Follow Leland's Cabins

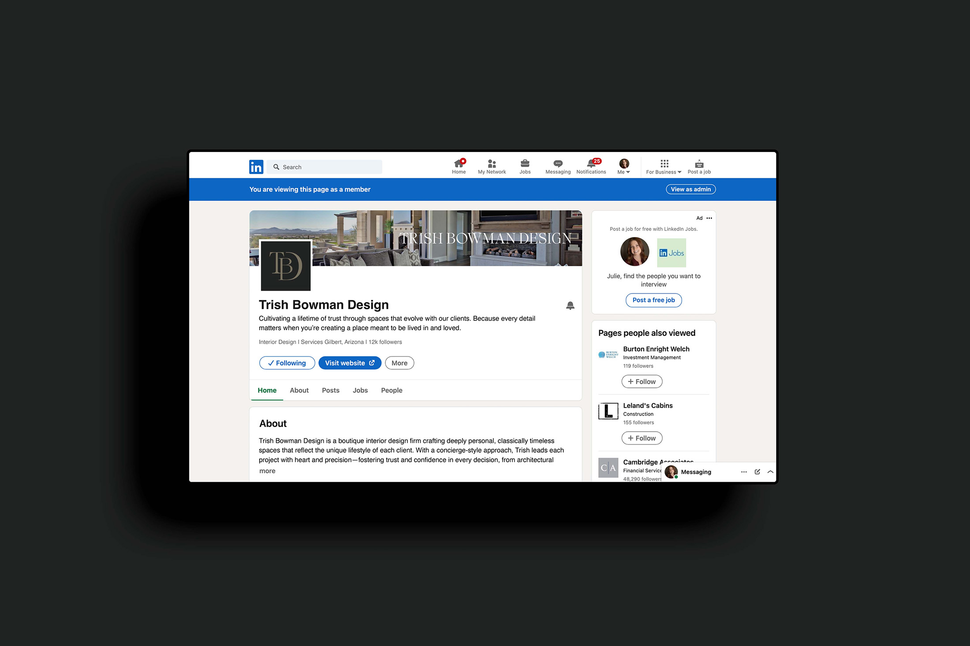[642, 438]
